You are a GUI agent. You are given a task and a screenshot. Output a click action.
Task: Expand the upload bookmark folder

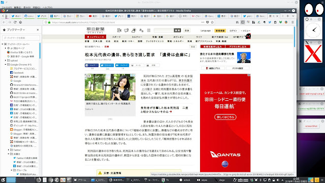6,60
